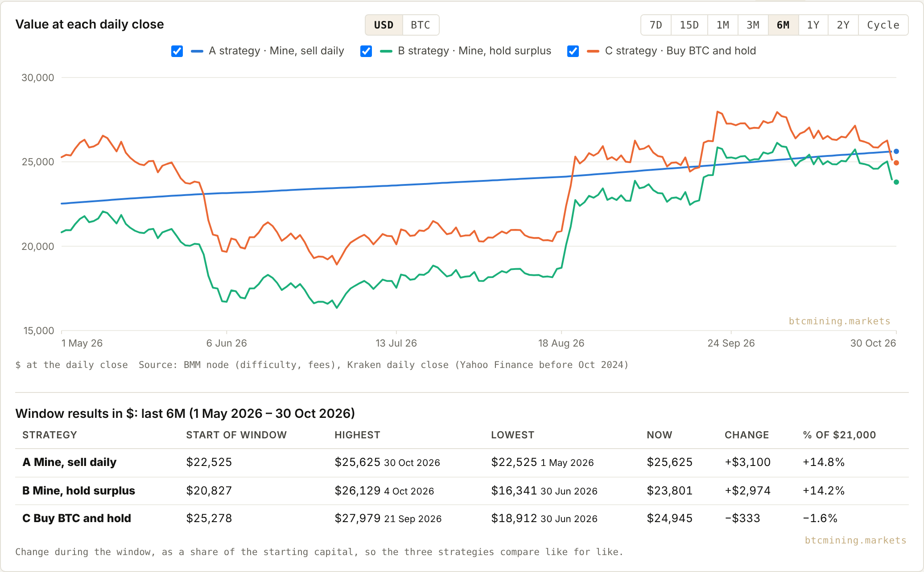Image resolution: width=924 pixels, height=572 pixels.
Task: Click the blue A strategy legend line
Action: tap(197, 51)
